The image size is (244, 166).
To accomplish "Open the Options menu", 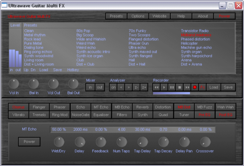I will tap(138, 16).
